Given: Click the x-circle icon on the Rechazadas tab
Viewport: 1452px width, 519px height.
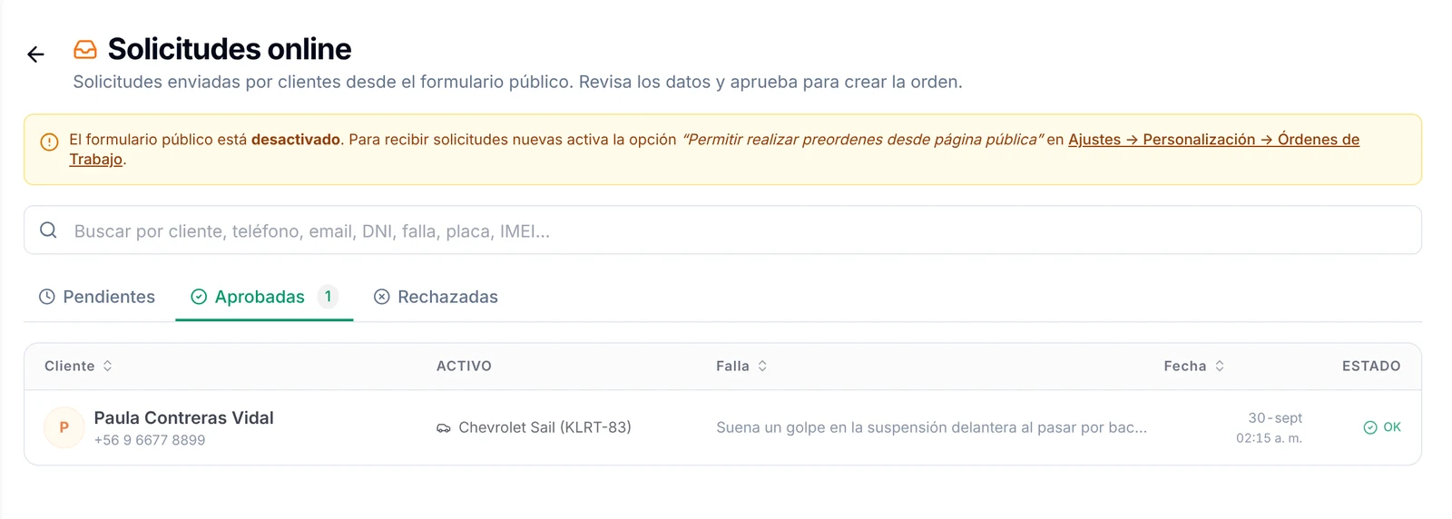Looking at the screenshot, I should [382, 297].
